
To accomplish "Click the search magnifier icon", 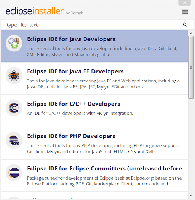I will coord(185,25).
